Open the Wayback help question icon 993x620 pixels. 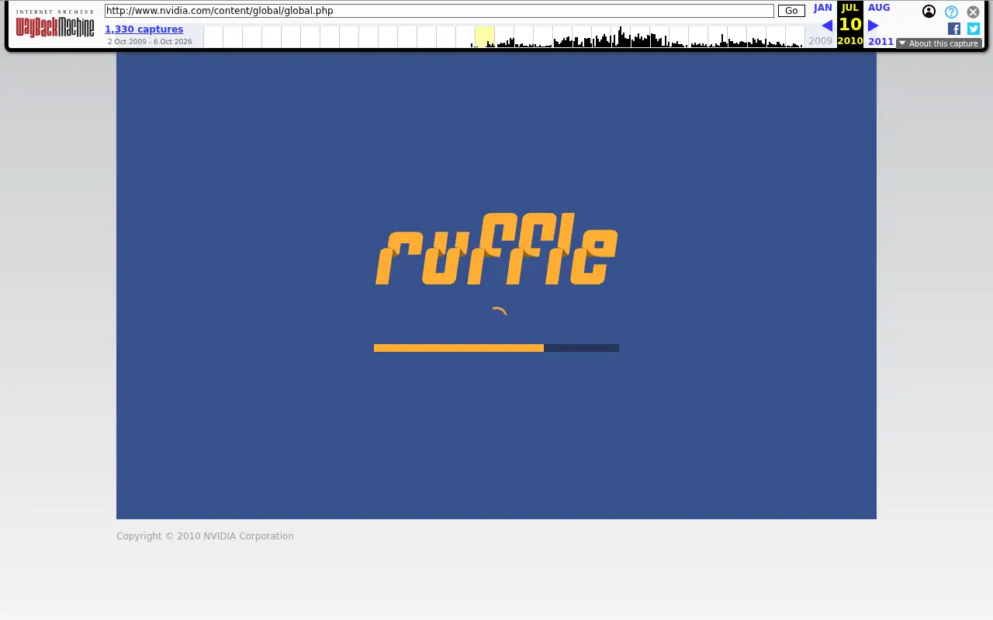tap(951, 12)
